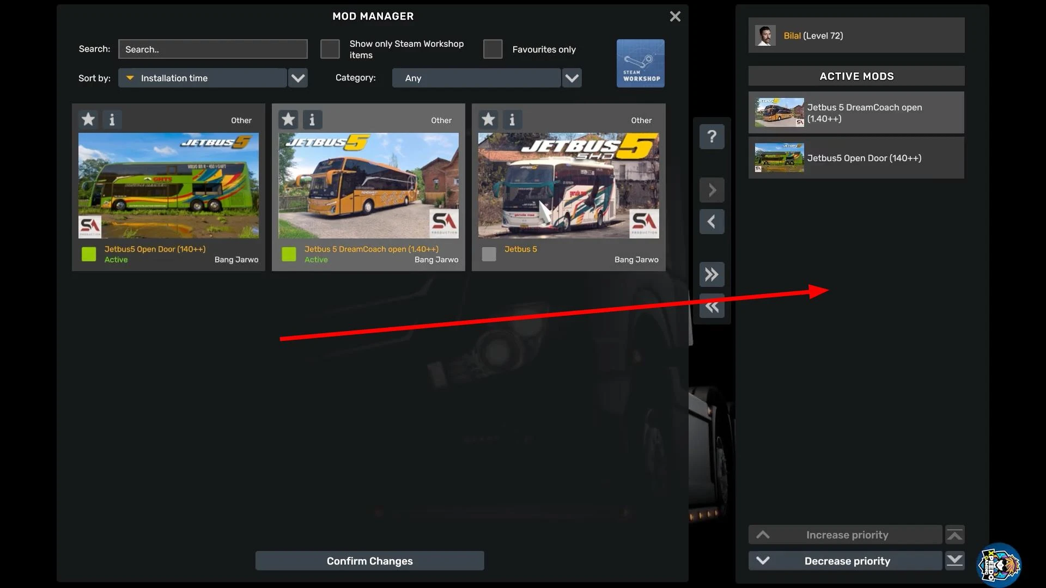Click the Jetbus 5 mod title text
Viewport: 1046px width, 588px height.
pos(520,249)
